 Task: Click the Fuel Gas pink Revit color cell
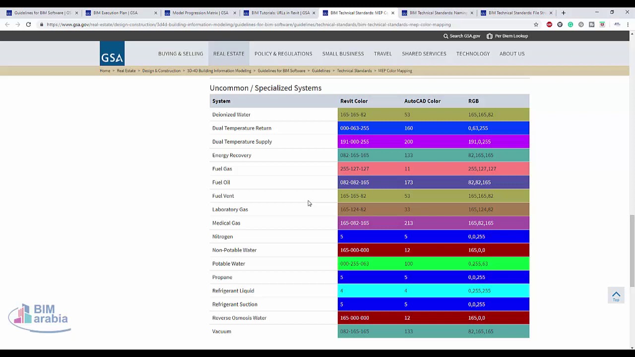coord(370,169)
